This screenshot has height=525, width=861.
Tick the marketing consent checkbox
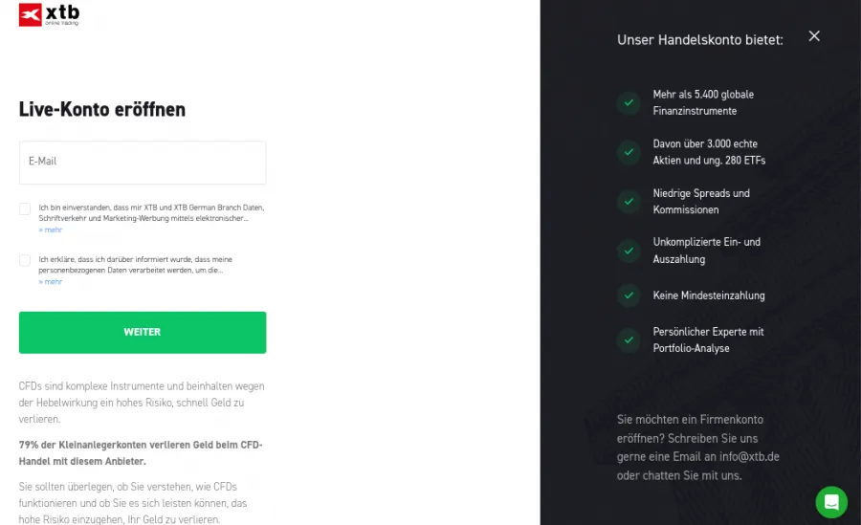click(x=25, y=208)
